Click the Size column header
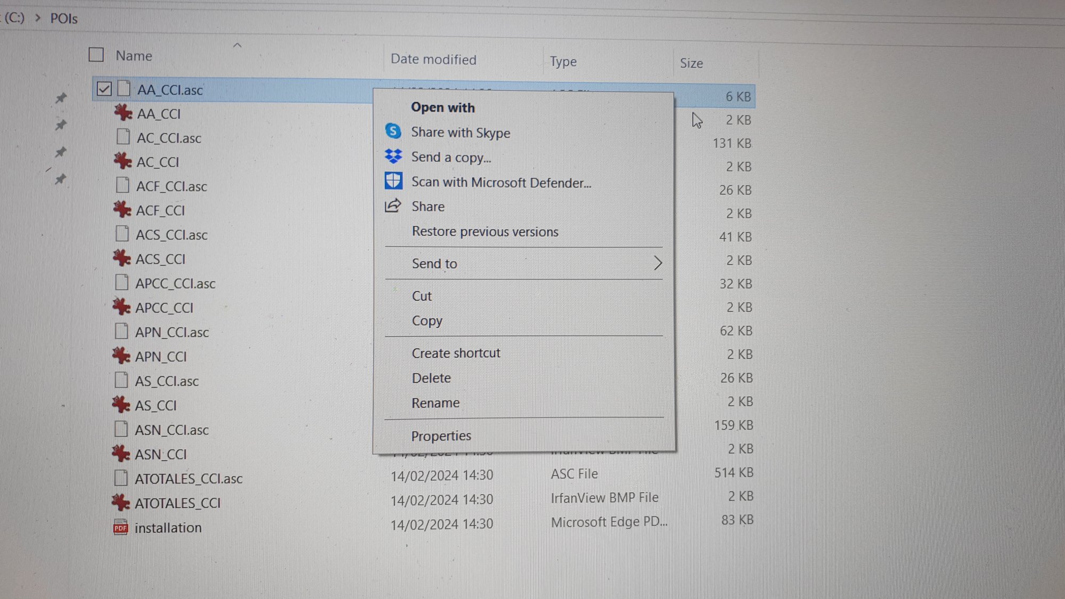Viewport: 1065px width, 599px height. (691, 63)
